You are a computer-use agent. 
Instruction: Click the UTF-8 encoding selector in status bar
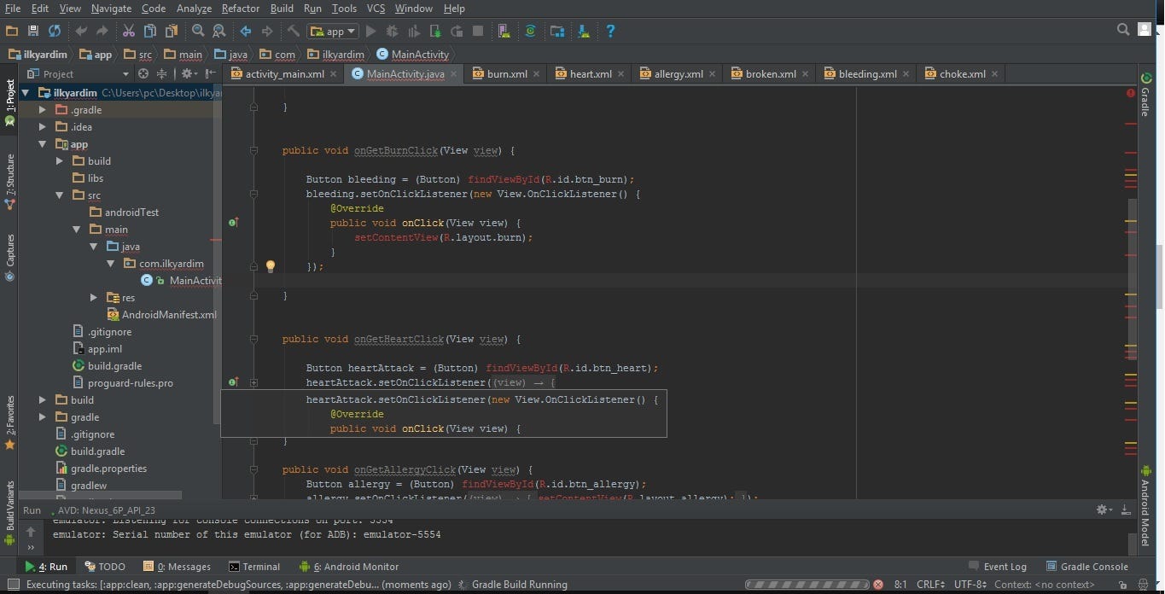970,585
